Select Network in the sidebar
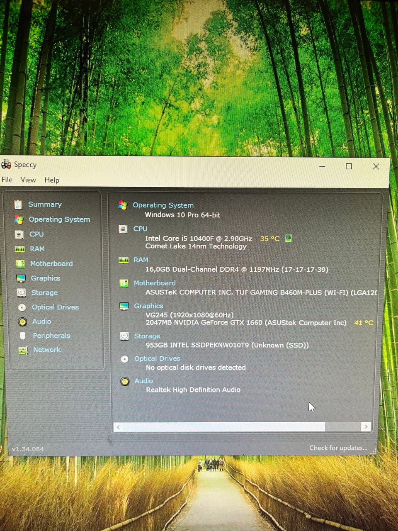This screenshot has width=398, height=531. [47, 350]
